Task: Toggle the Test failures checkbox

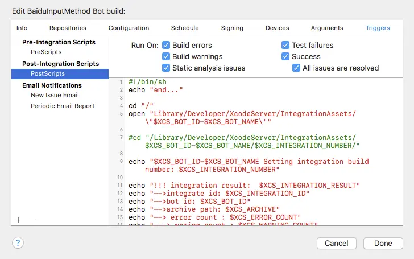Action: pos(285,45)
